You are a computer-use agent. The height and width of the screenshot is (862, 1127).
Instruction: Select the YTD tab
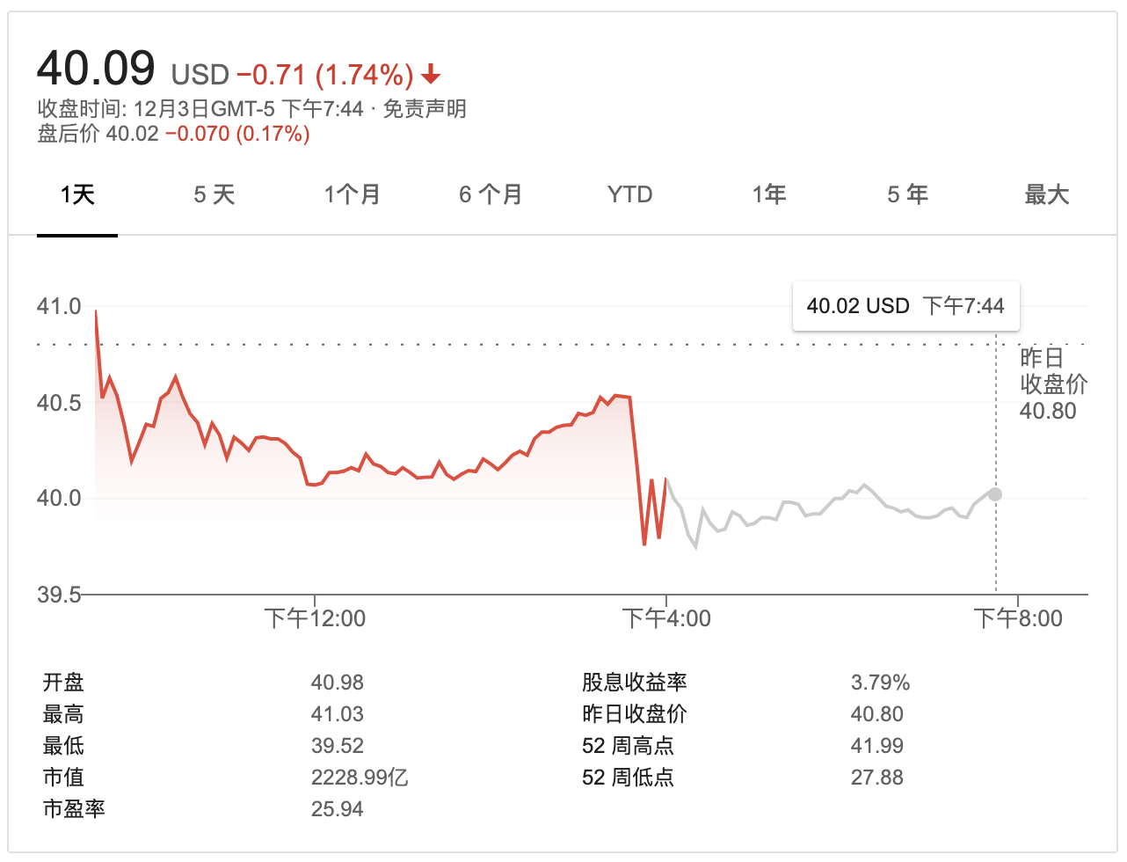(629, 194)
